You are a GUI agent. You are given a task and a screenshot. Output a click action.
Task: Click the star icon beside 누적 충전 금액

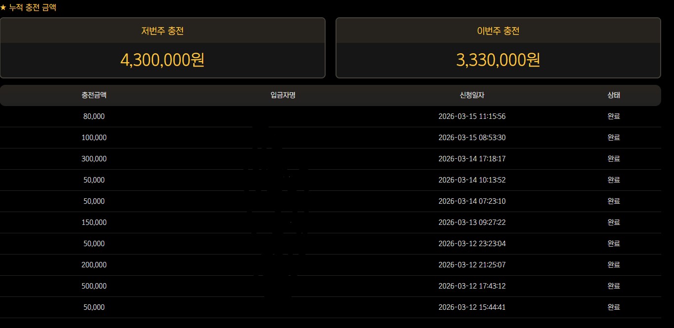[x=3, y=8]
